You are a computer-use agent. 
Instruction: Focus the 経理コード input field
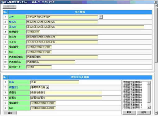pos(39,67)
